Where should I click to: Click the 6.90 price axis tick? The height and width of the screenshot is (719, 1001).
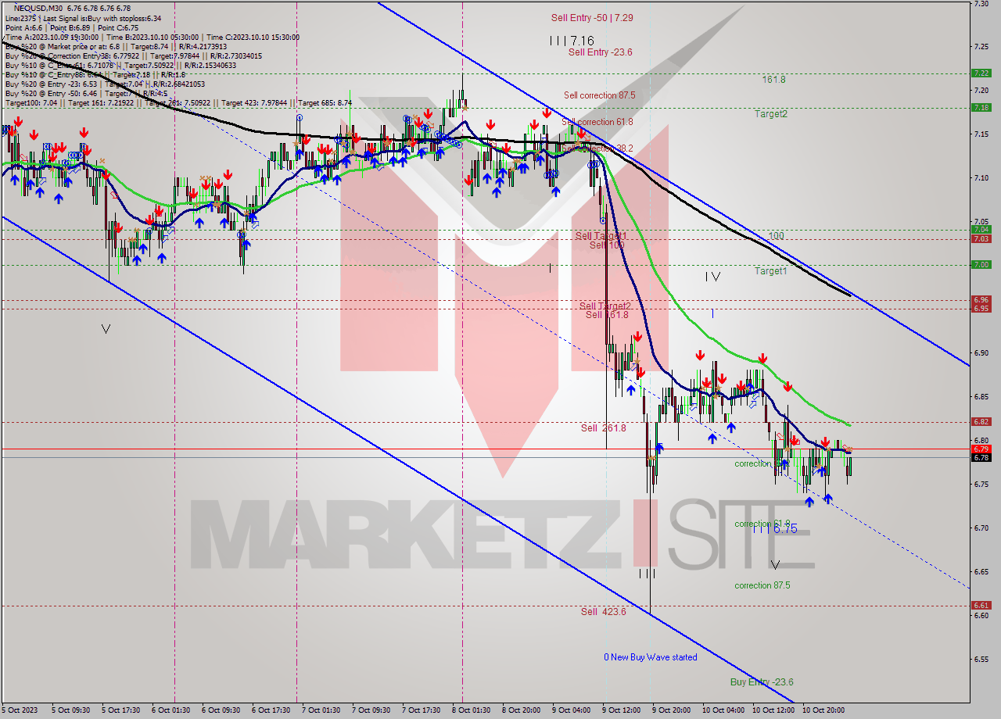coord(981,353)
